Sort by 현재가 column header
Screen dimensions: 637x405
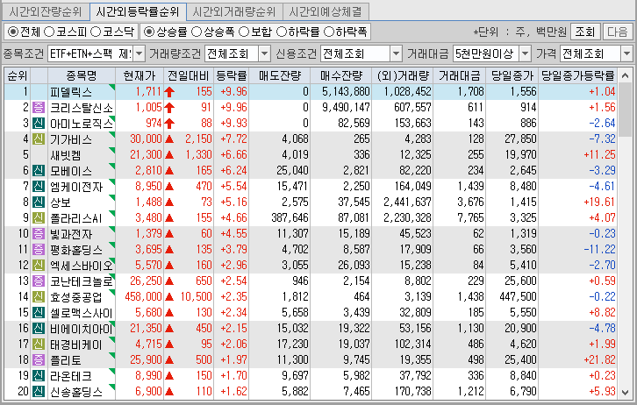click(x=140, y=75)
